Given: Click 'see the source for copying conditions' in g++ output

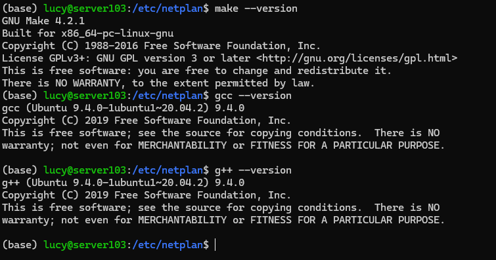Looking at the screenshot, I should pyautogui.click(x=250, y=208).
